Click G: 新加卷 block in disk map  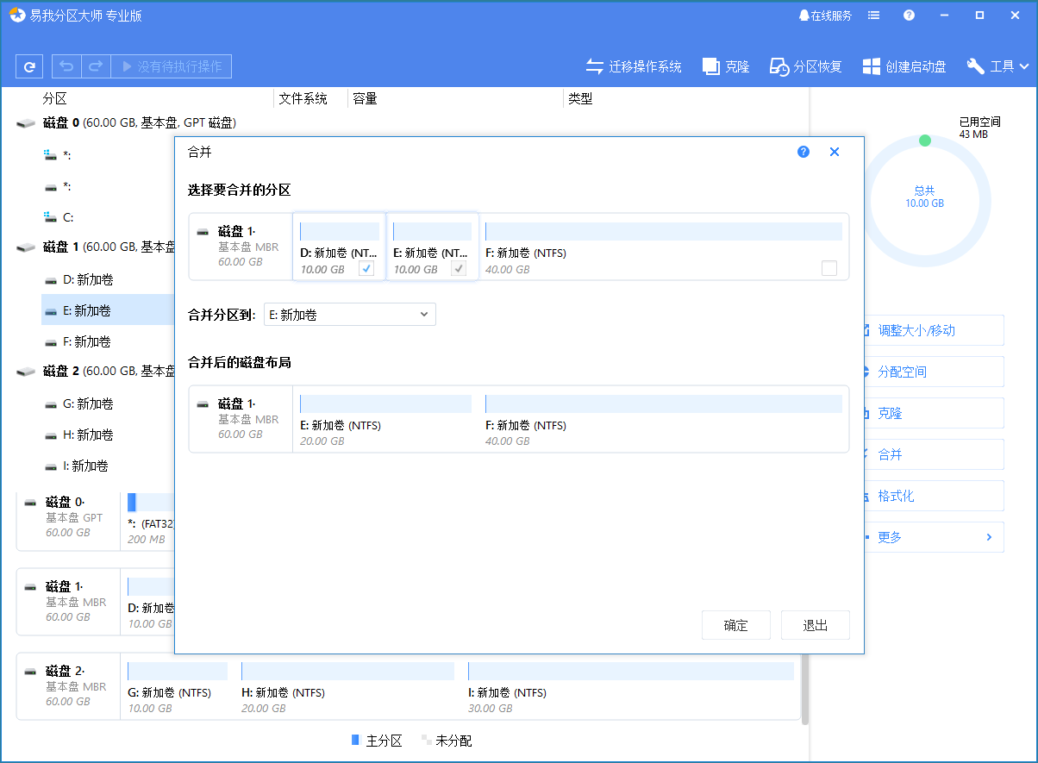(178, 687)
